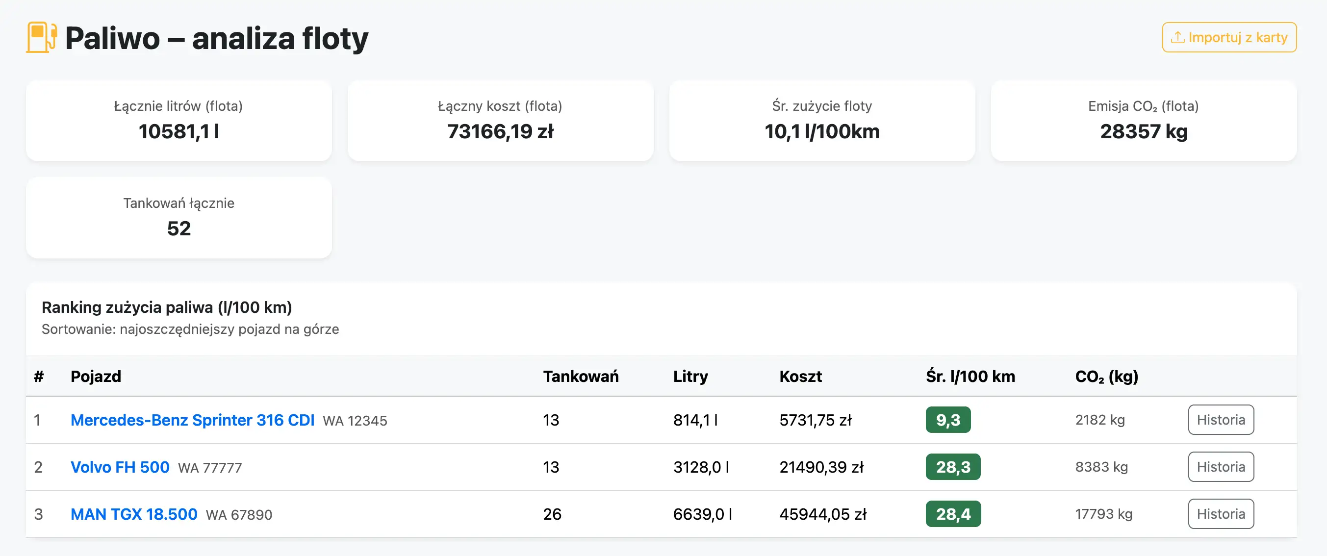This screenshot has width=1327, height=556.
Task: Click the Emisja CO₂ 28357 kg value
Action: pyautogui.click(x=1144, y=131)
